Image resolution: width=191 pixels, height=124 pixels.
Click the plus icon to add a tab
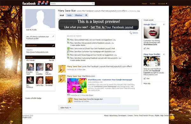[x=86, y=15]
